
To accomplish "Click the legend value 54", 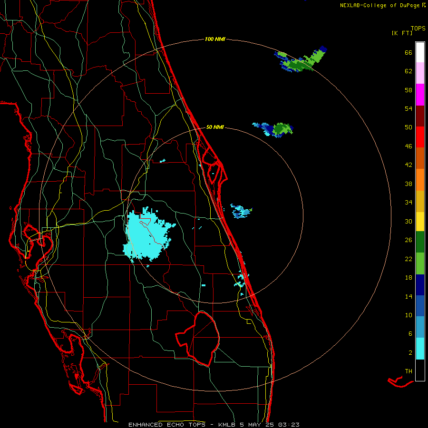I will coord(409,108).
